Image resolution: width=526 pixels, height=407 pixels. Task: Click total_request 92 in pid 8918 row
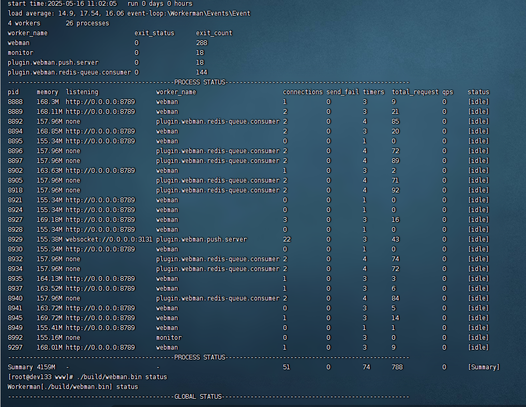(x=396, y=190)
